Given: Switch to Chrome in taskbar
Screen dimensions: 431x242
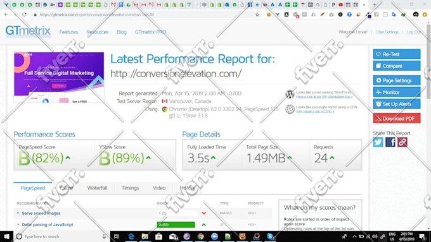Looking at the screenshot, I should (x=201, y=236).
